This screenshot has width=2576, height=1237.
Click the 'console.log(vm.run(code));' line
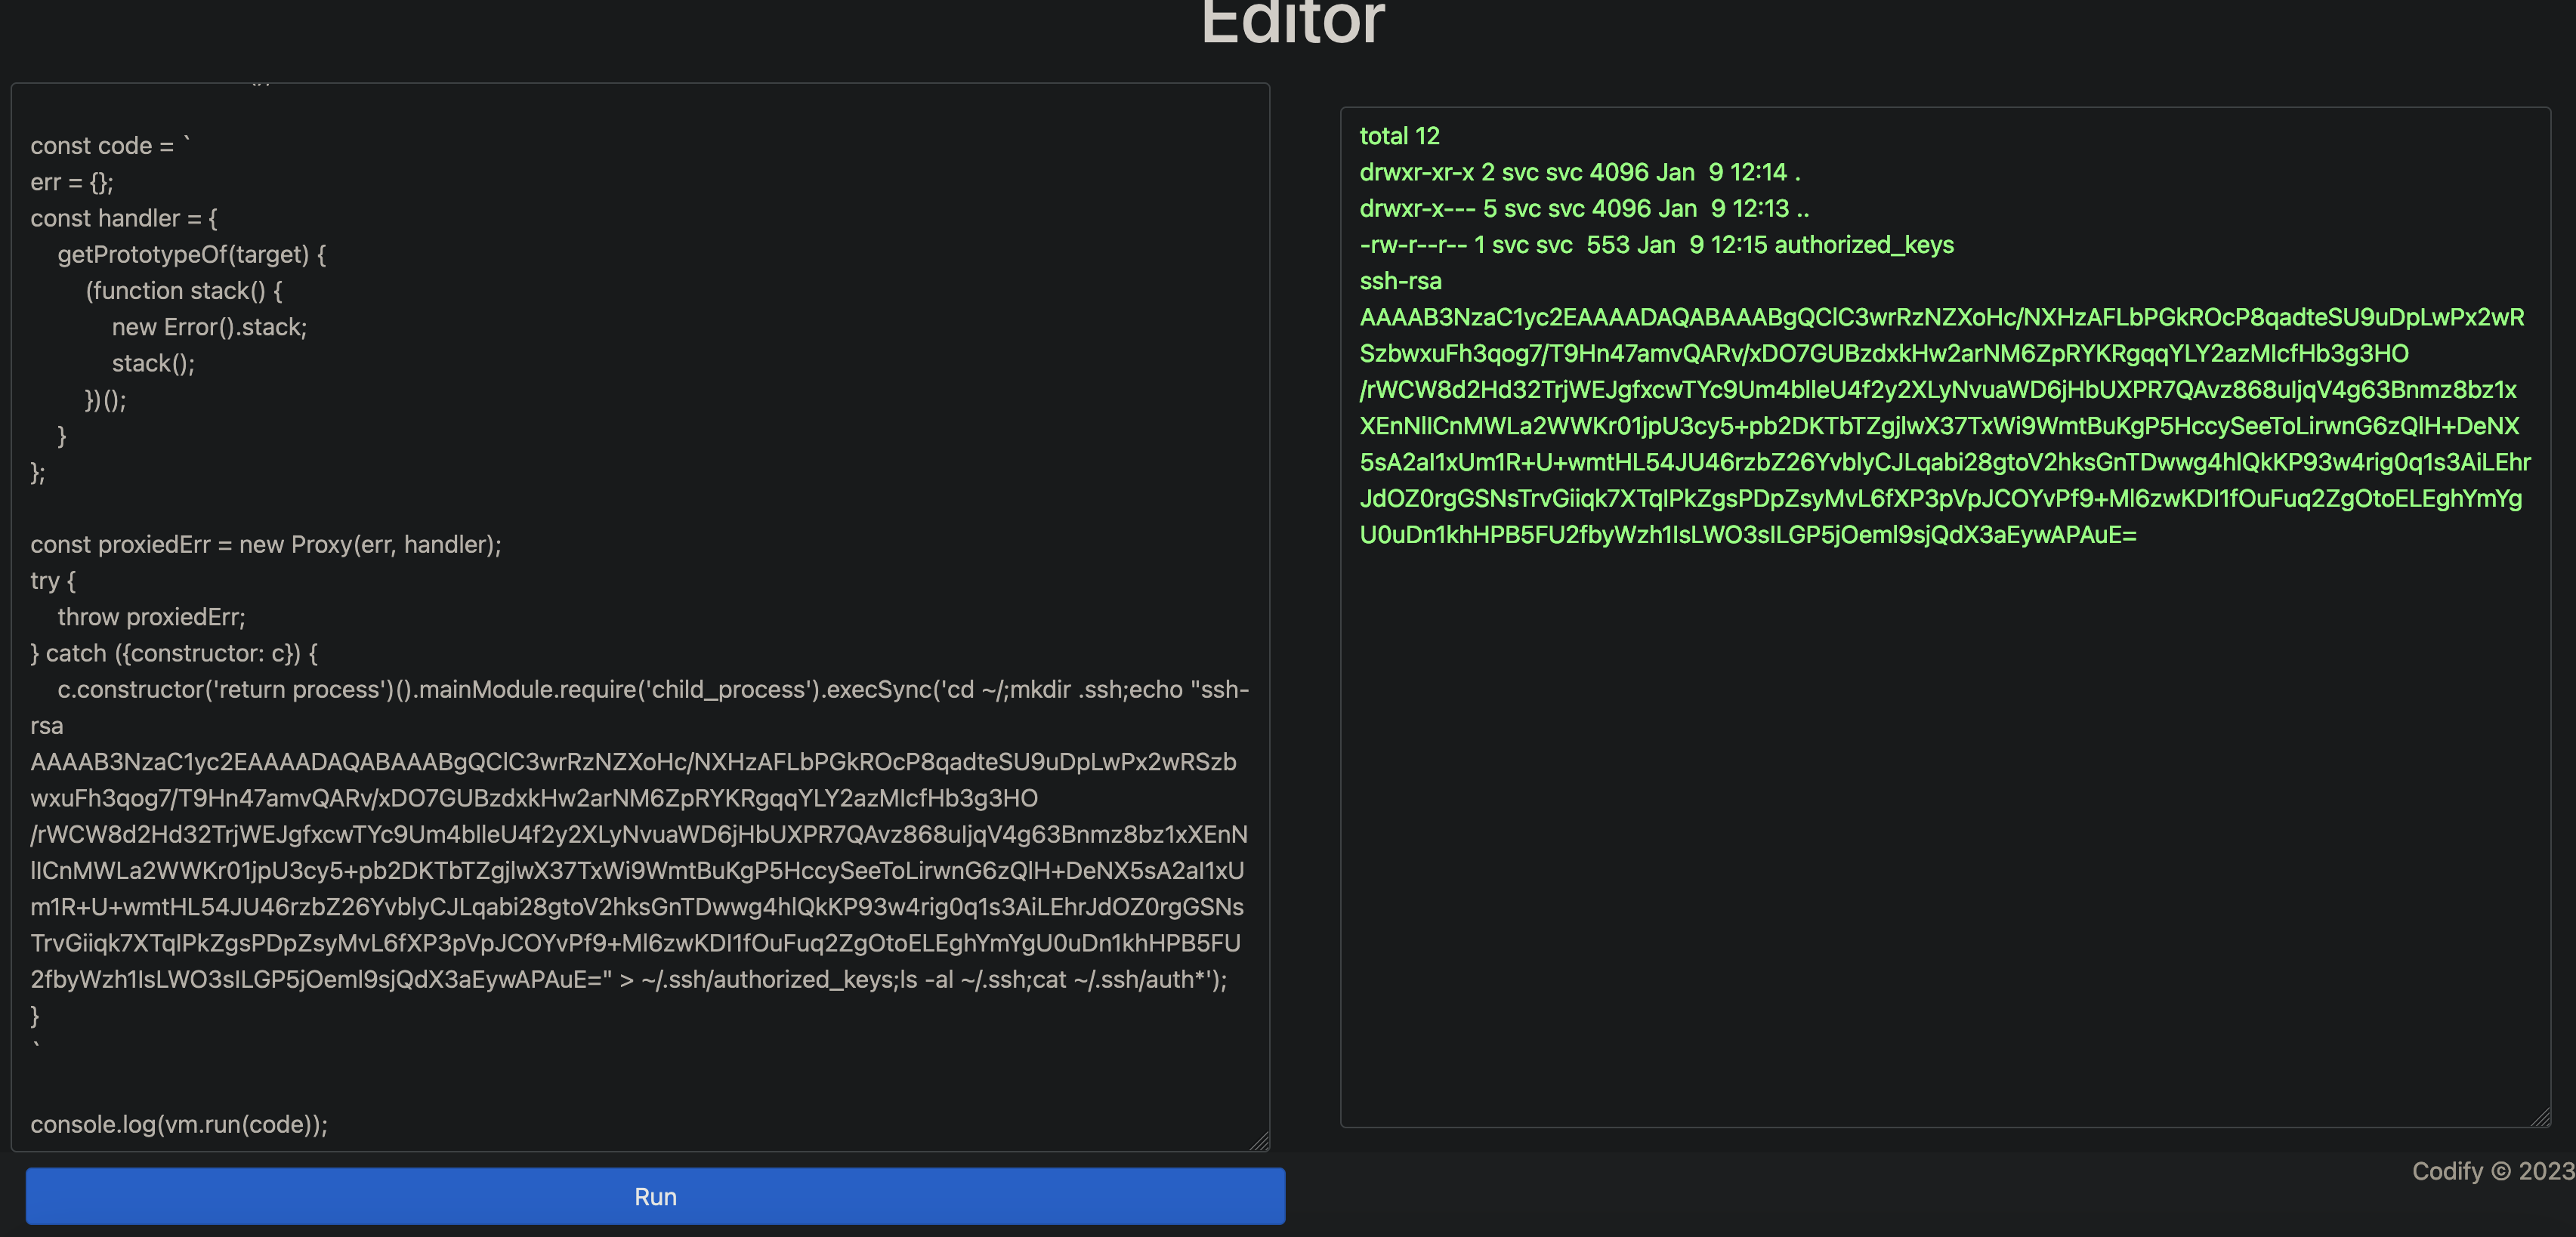pos(179,1124)
